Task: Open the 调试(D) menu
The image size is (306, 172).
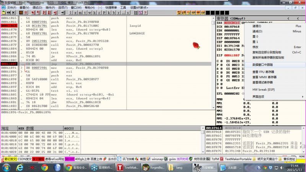Action: click(x=37, y=8)
